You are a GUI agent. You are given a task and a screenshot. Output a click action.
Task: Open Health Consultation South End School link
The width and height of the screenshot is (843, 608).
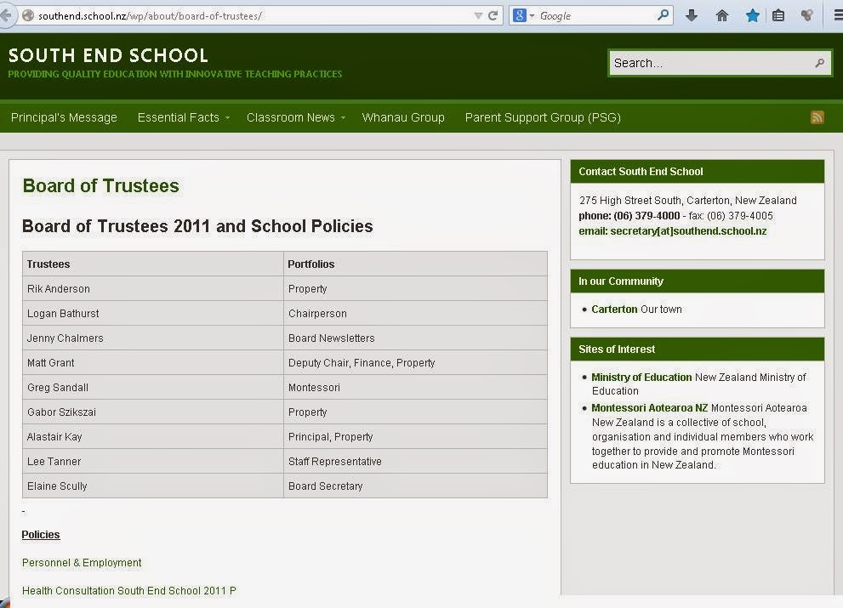(x=129, y=590)
